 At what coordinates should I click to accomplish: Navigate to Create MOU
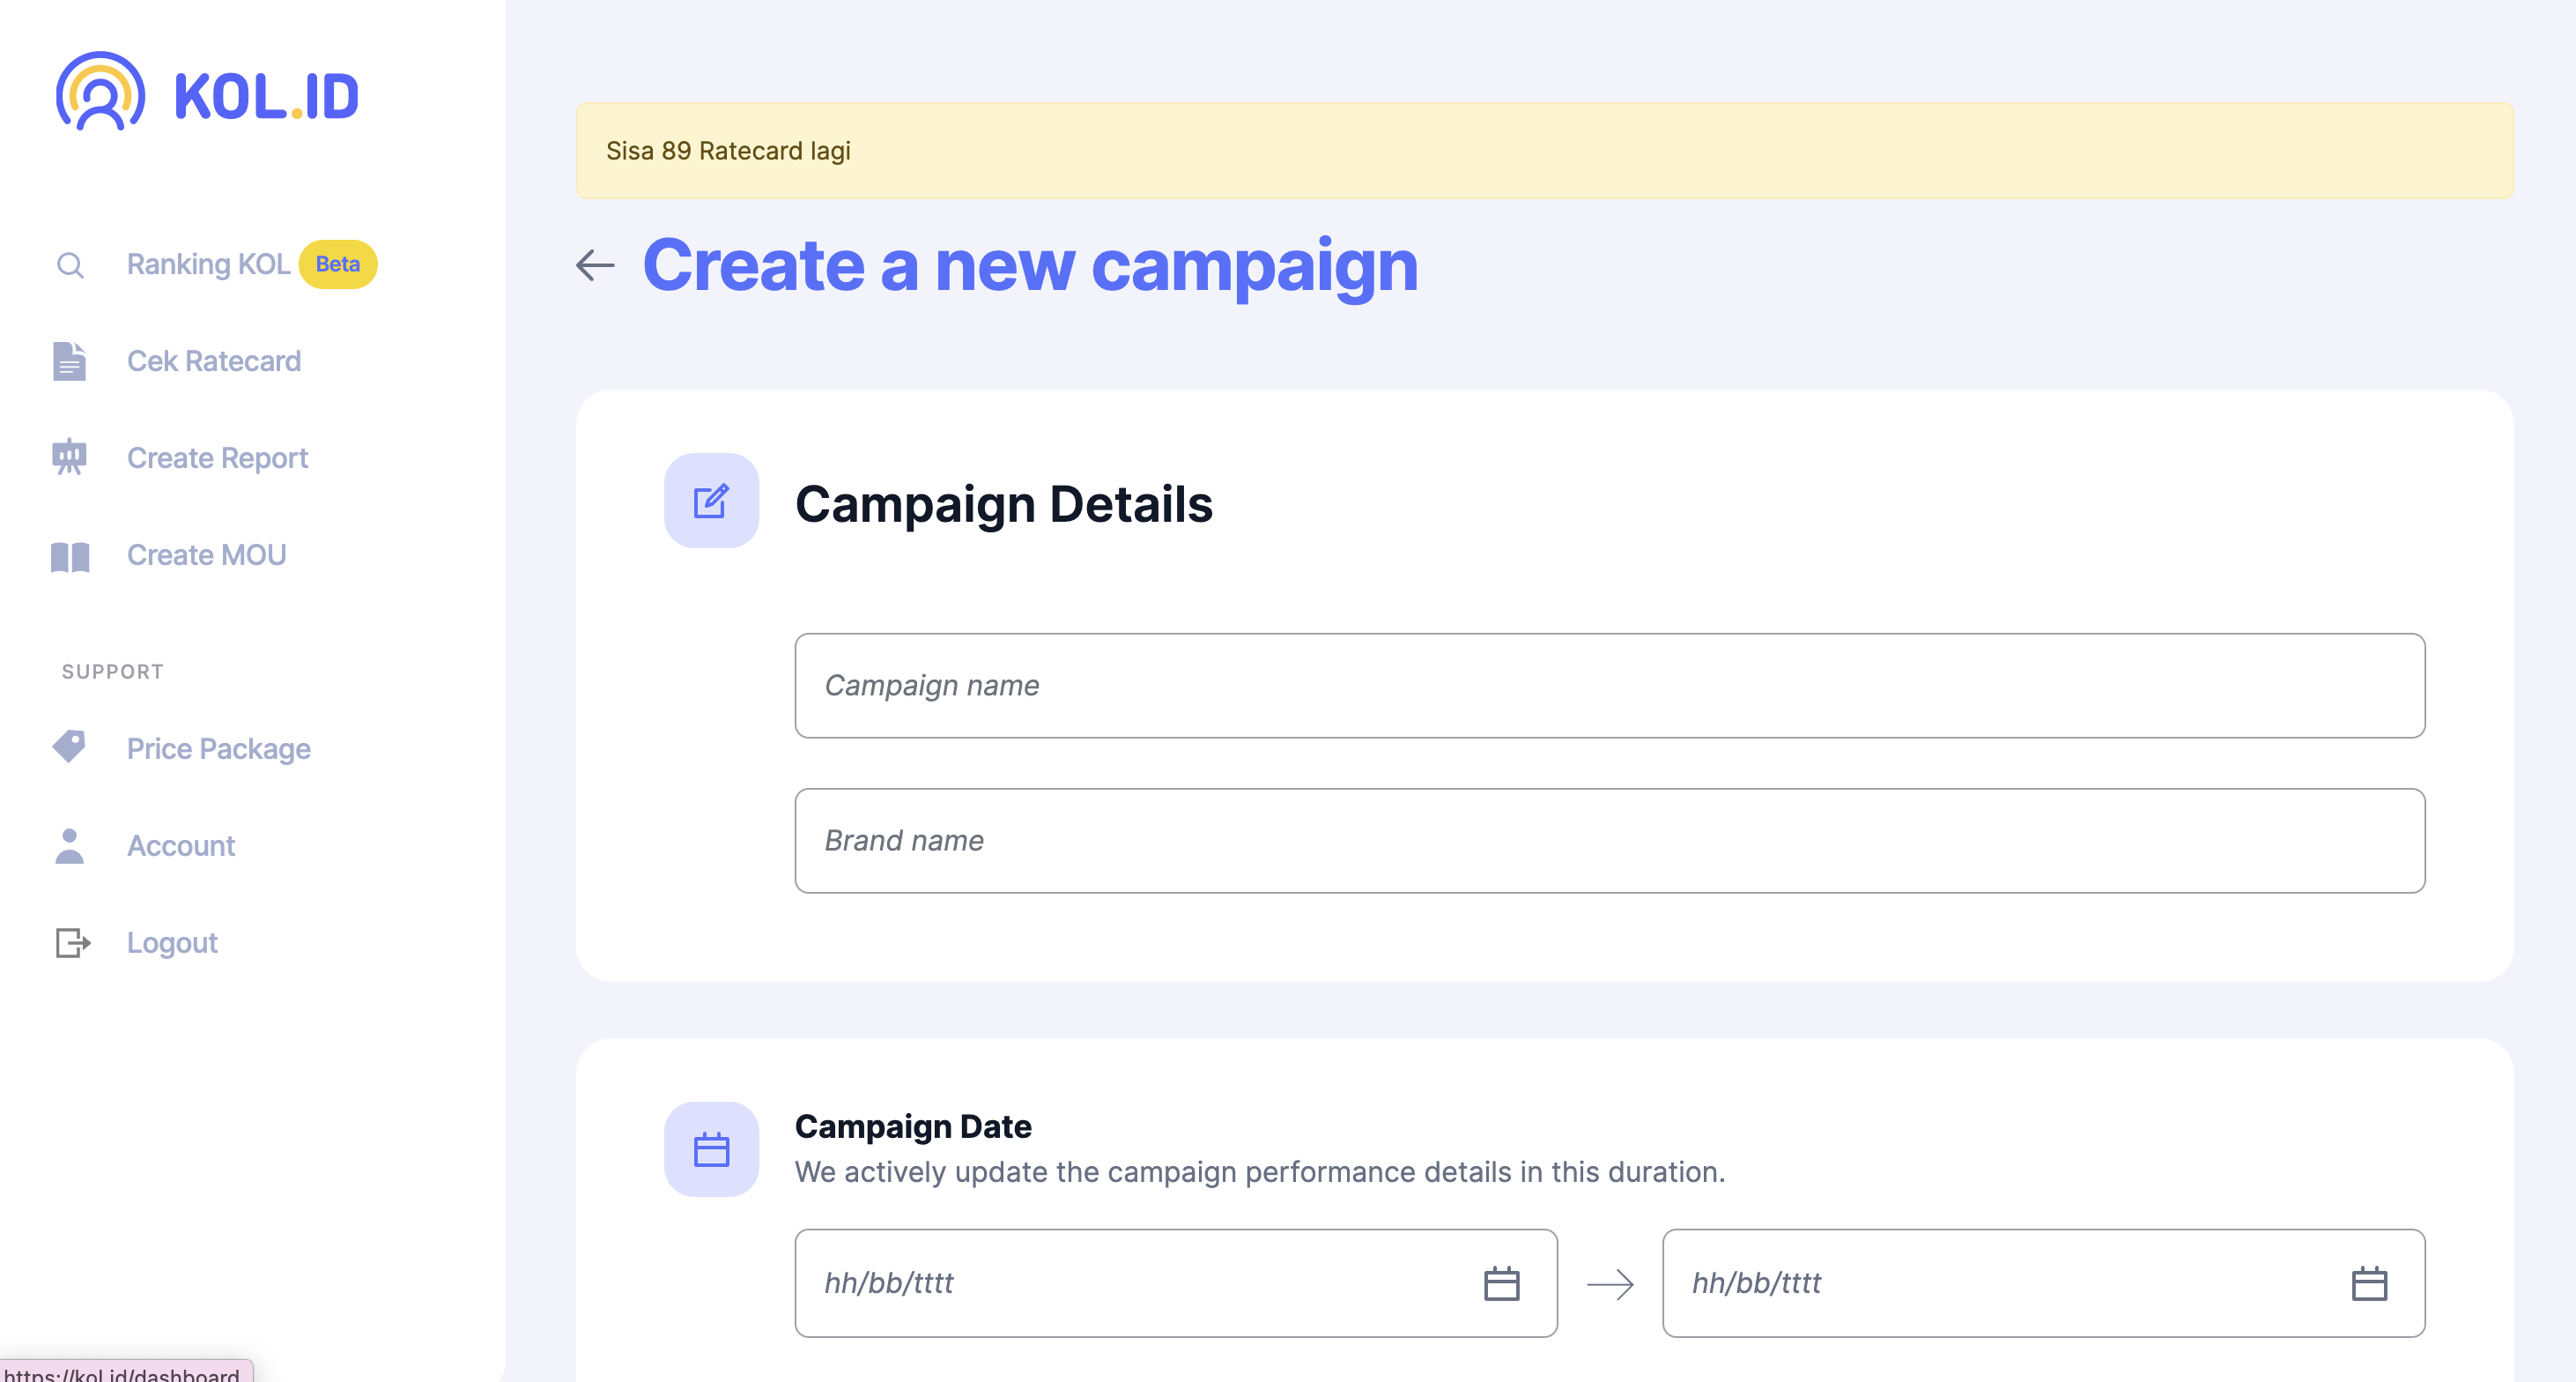[x=206, y=555]
